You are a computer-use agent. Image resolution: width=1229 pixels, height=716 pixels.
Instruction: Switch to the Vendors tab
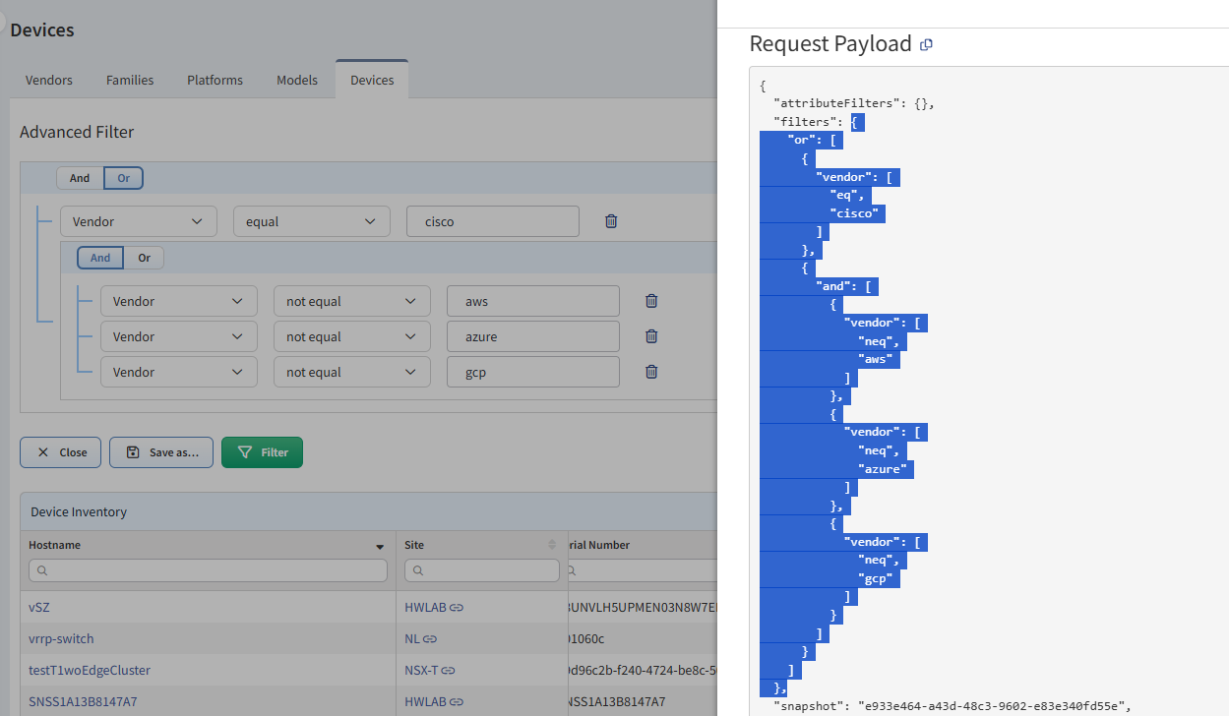(49, 81)
